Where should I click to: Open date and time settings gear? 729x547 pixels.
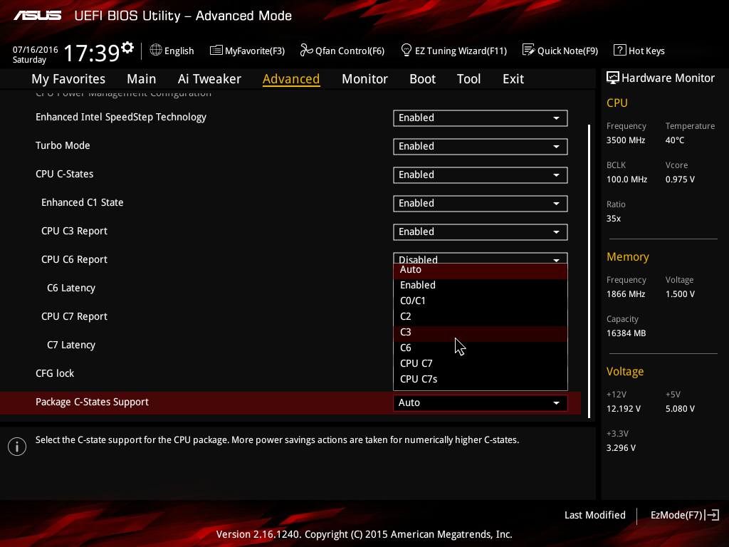click(127, 47)
